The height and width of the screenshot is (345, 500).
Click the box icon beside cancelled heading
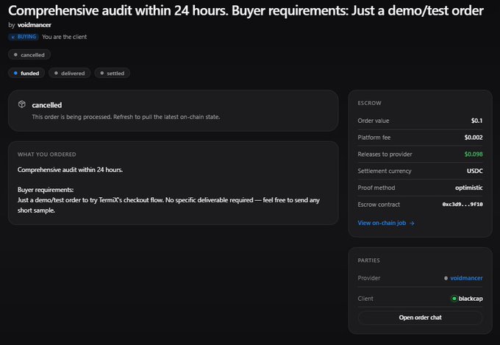21,104
